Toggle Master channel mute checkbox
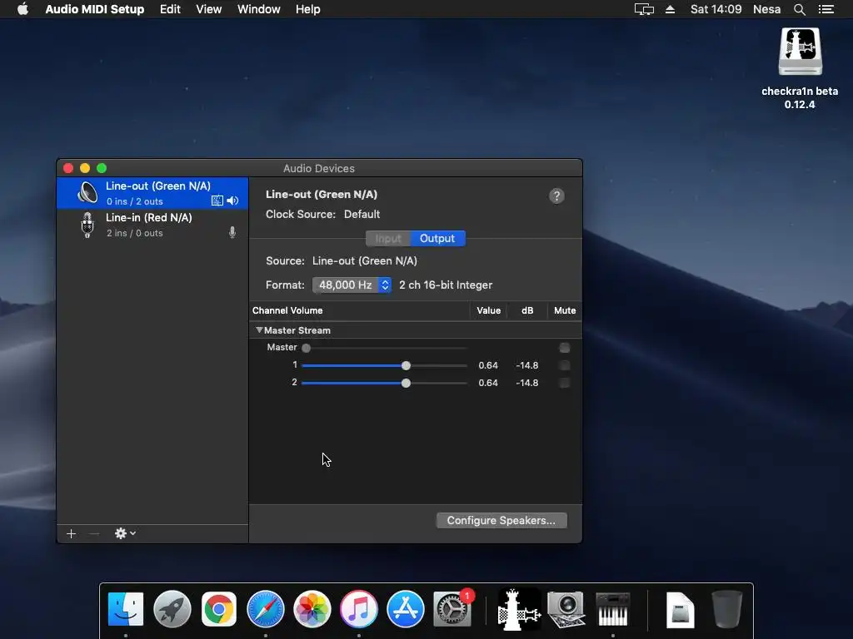The image size is (853, 639). [564, 348]
